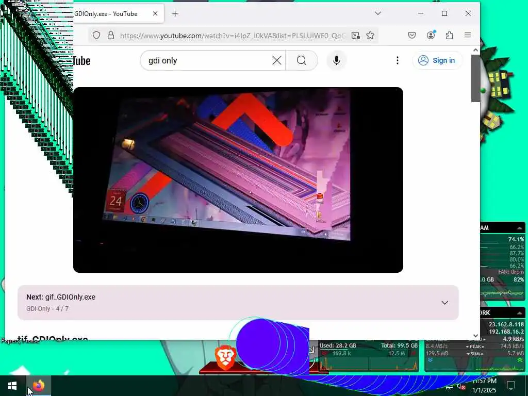The height and width of the screenshot is (396, 528).
Task: Click 'Total: 99.5 GB' in disk widget
Action: (400, 345)
